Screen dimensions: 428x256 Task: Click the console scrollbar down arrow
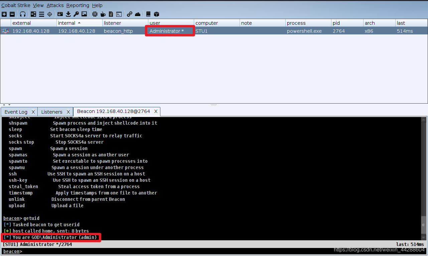(x=423, y=237)
